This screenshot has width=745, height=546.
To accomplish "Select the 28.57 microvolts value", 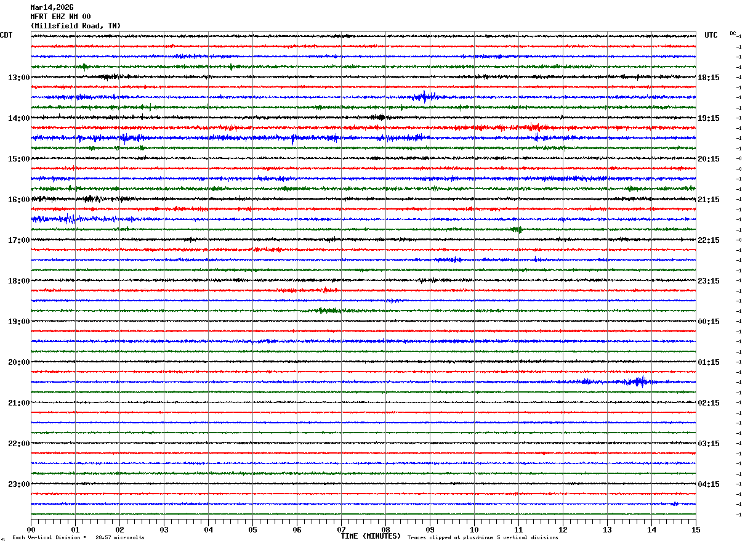I will 120,537.
